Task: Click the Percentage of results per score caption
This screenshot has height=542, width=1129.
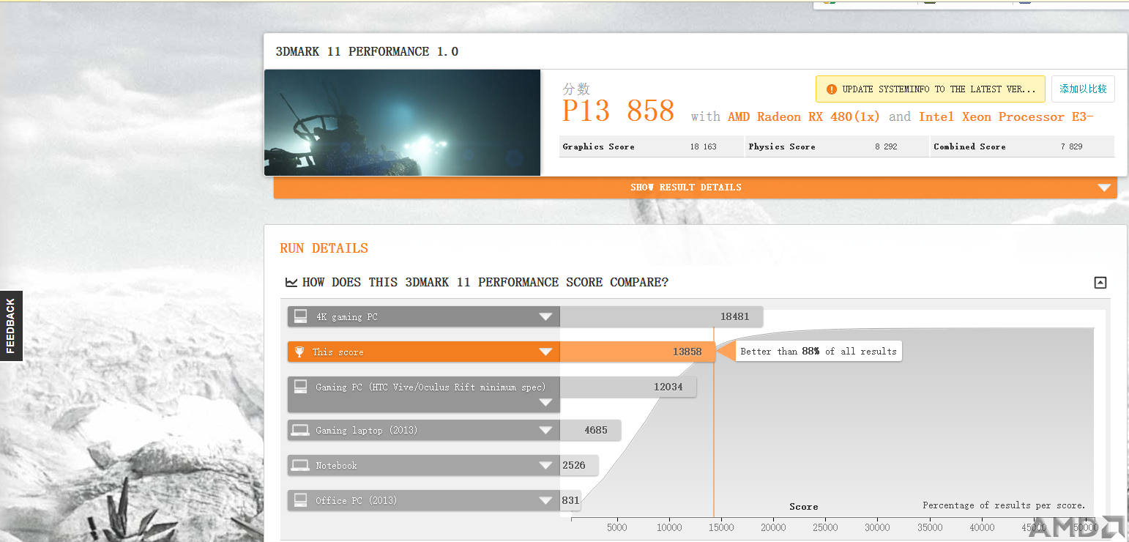Action: 1004,505
